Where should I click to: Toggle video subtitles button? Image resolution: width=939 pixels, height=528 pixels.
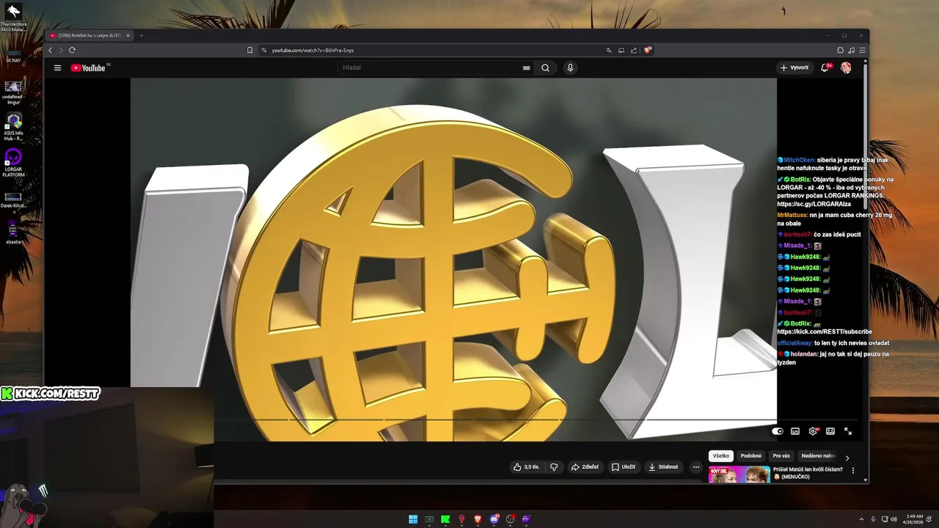(795, 431)
